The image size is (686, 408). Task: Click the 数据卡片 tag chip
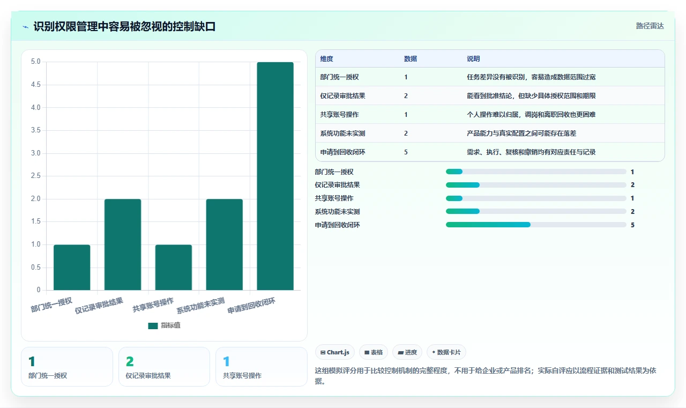click(446, 352)
